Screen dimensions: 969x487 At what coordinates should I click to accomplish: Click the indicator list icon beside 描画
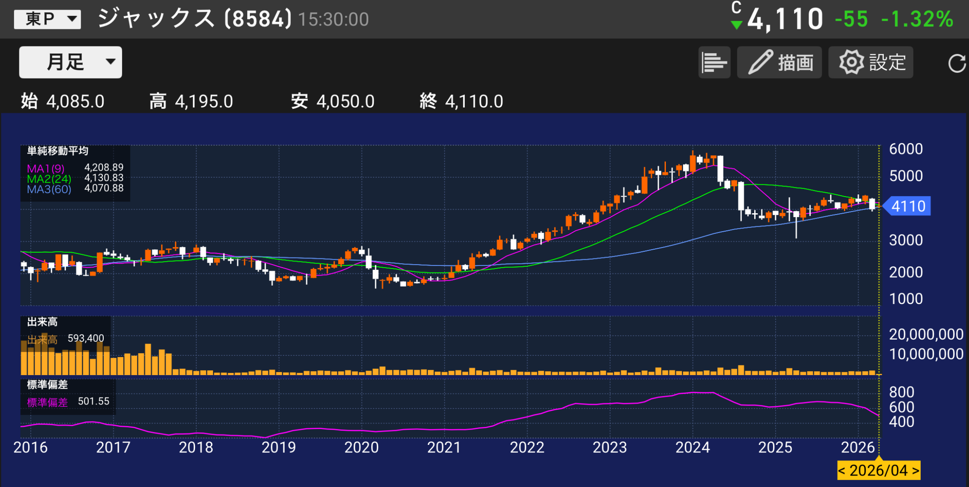tap(714, 62)
